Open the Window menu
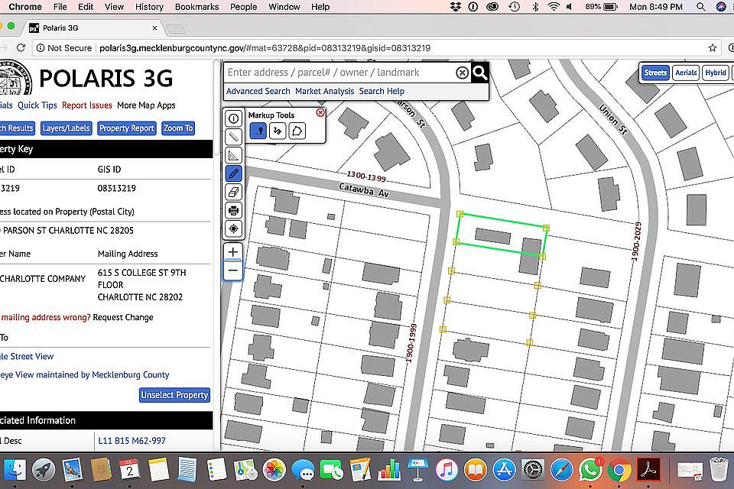Image resolution: width=734 pixels, height=489 pixels. coord(284,7)
